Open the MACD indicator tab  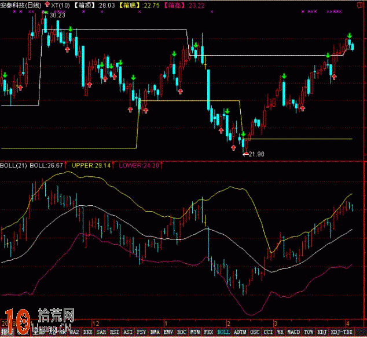click(293, 332)
